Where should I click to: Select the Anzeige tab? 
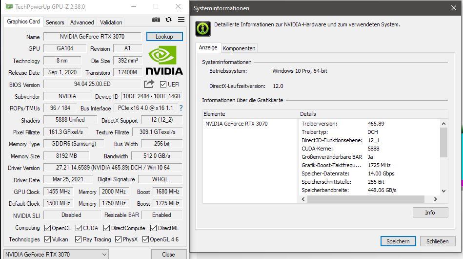tap(208, 47)
